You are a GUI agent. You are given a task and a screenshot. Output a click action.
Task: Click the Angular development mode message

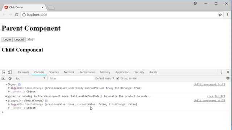pyautogui.click(x=77, y=96)
